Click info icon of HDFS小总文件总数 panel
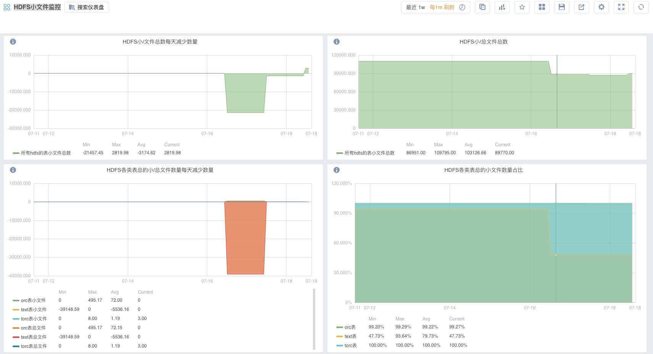Screen dimensions: 653x354 (x=337, y=42)
